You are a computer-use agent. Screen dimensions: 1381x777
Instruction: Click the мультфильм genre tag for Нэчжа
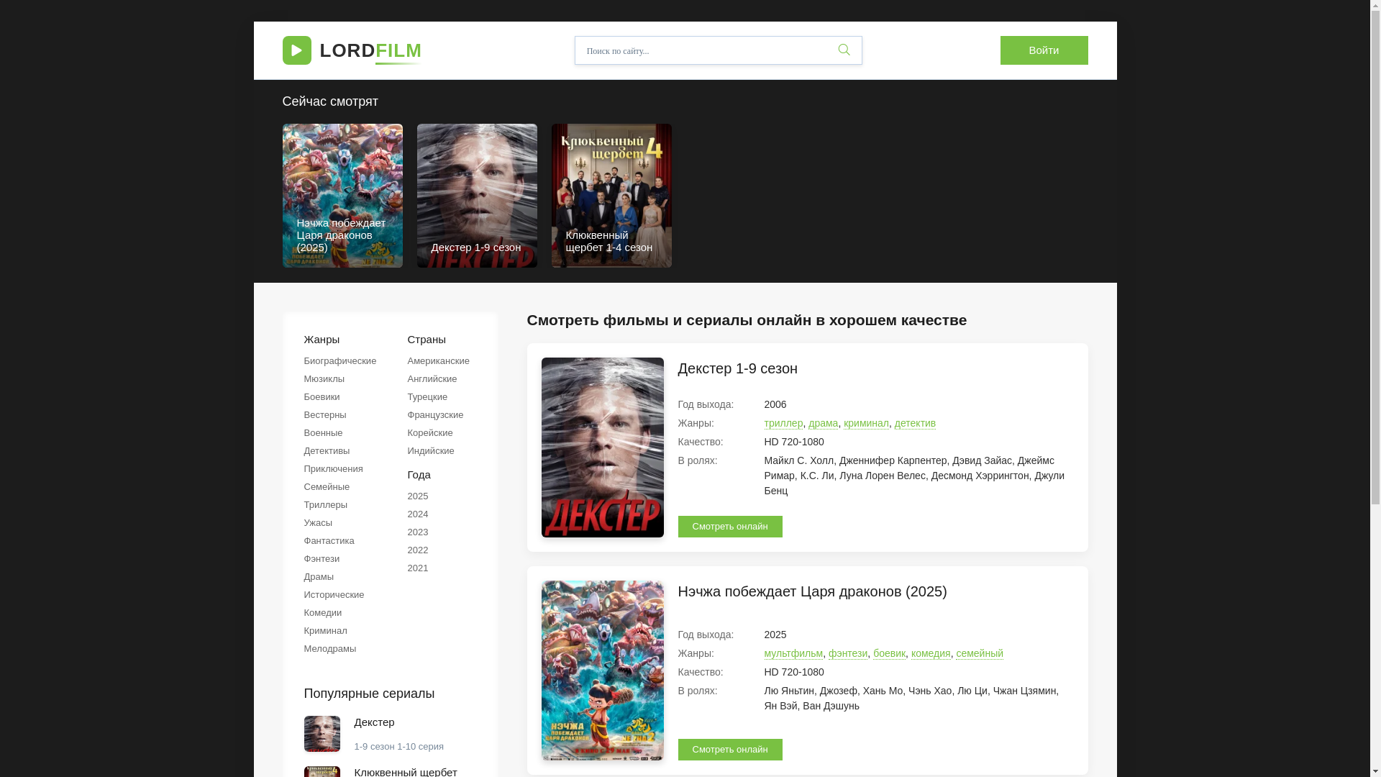[793, 653]
